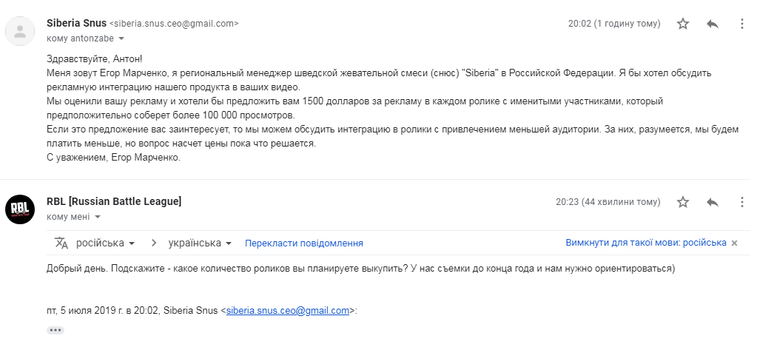The width and height of the screenshot is (757, 353).
Task: Click the RBL sender logo avatar
Action: pyautogui.click(x=20, y=209)
